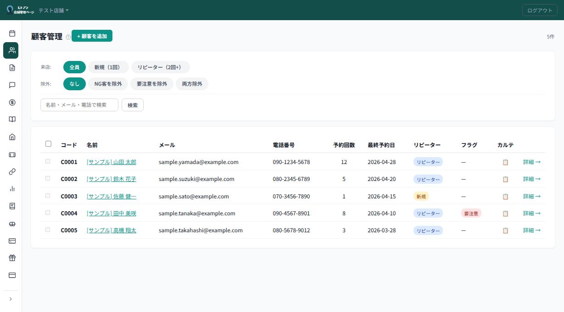Open the receipt list sidebar icon
This screenshot has width=564, height=312.
tap(12, 206)
